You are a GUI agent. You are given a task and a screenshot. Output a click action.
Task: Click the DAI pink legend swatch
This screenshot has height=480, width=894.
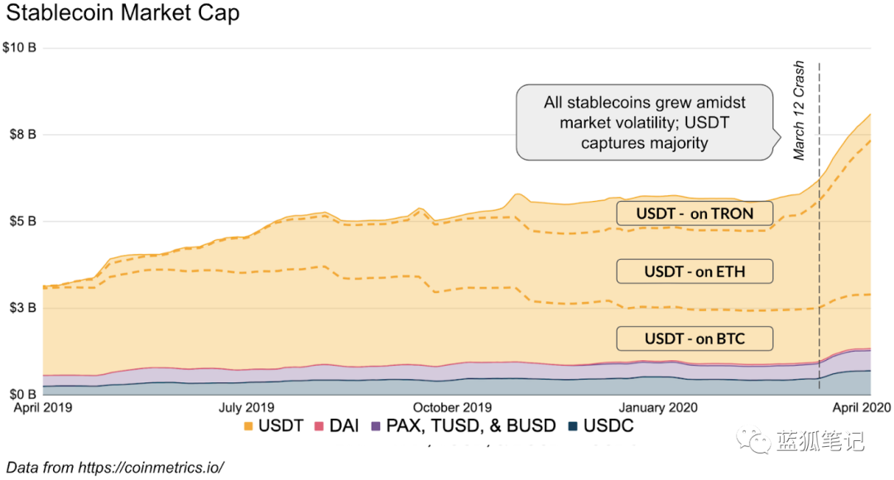click(x=318, y=427)
